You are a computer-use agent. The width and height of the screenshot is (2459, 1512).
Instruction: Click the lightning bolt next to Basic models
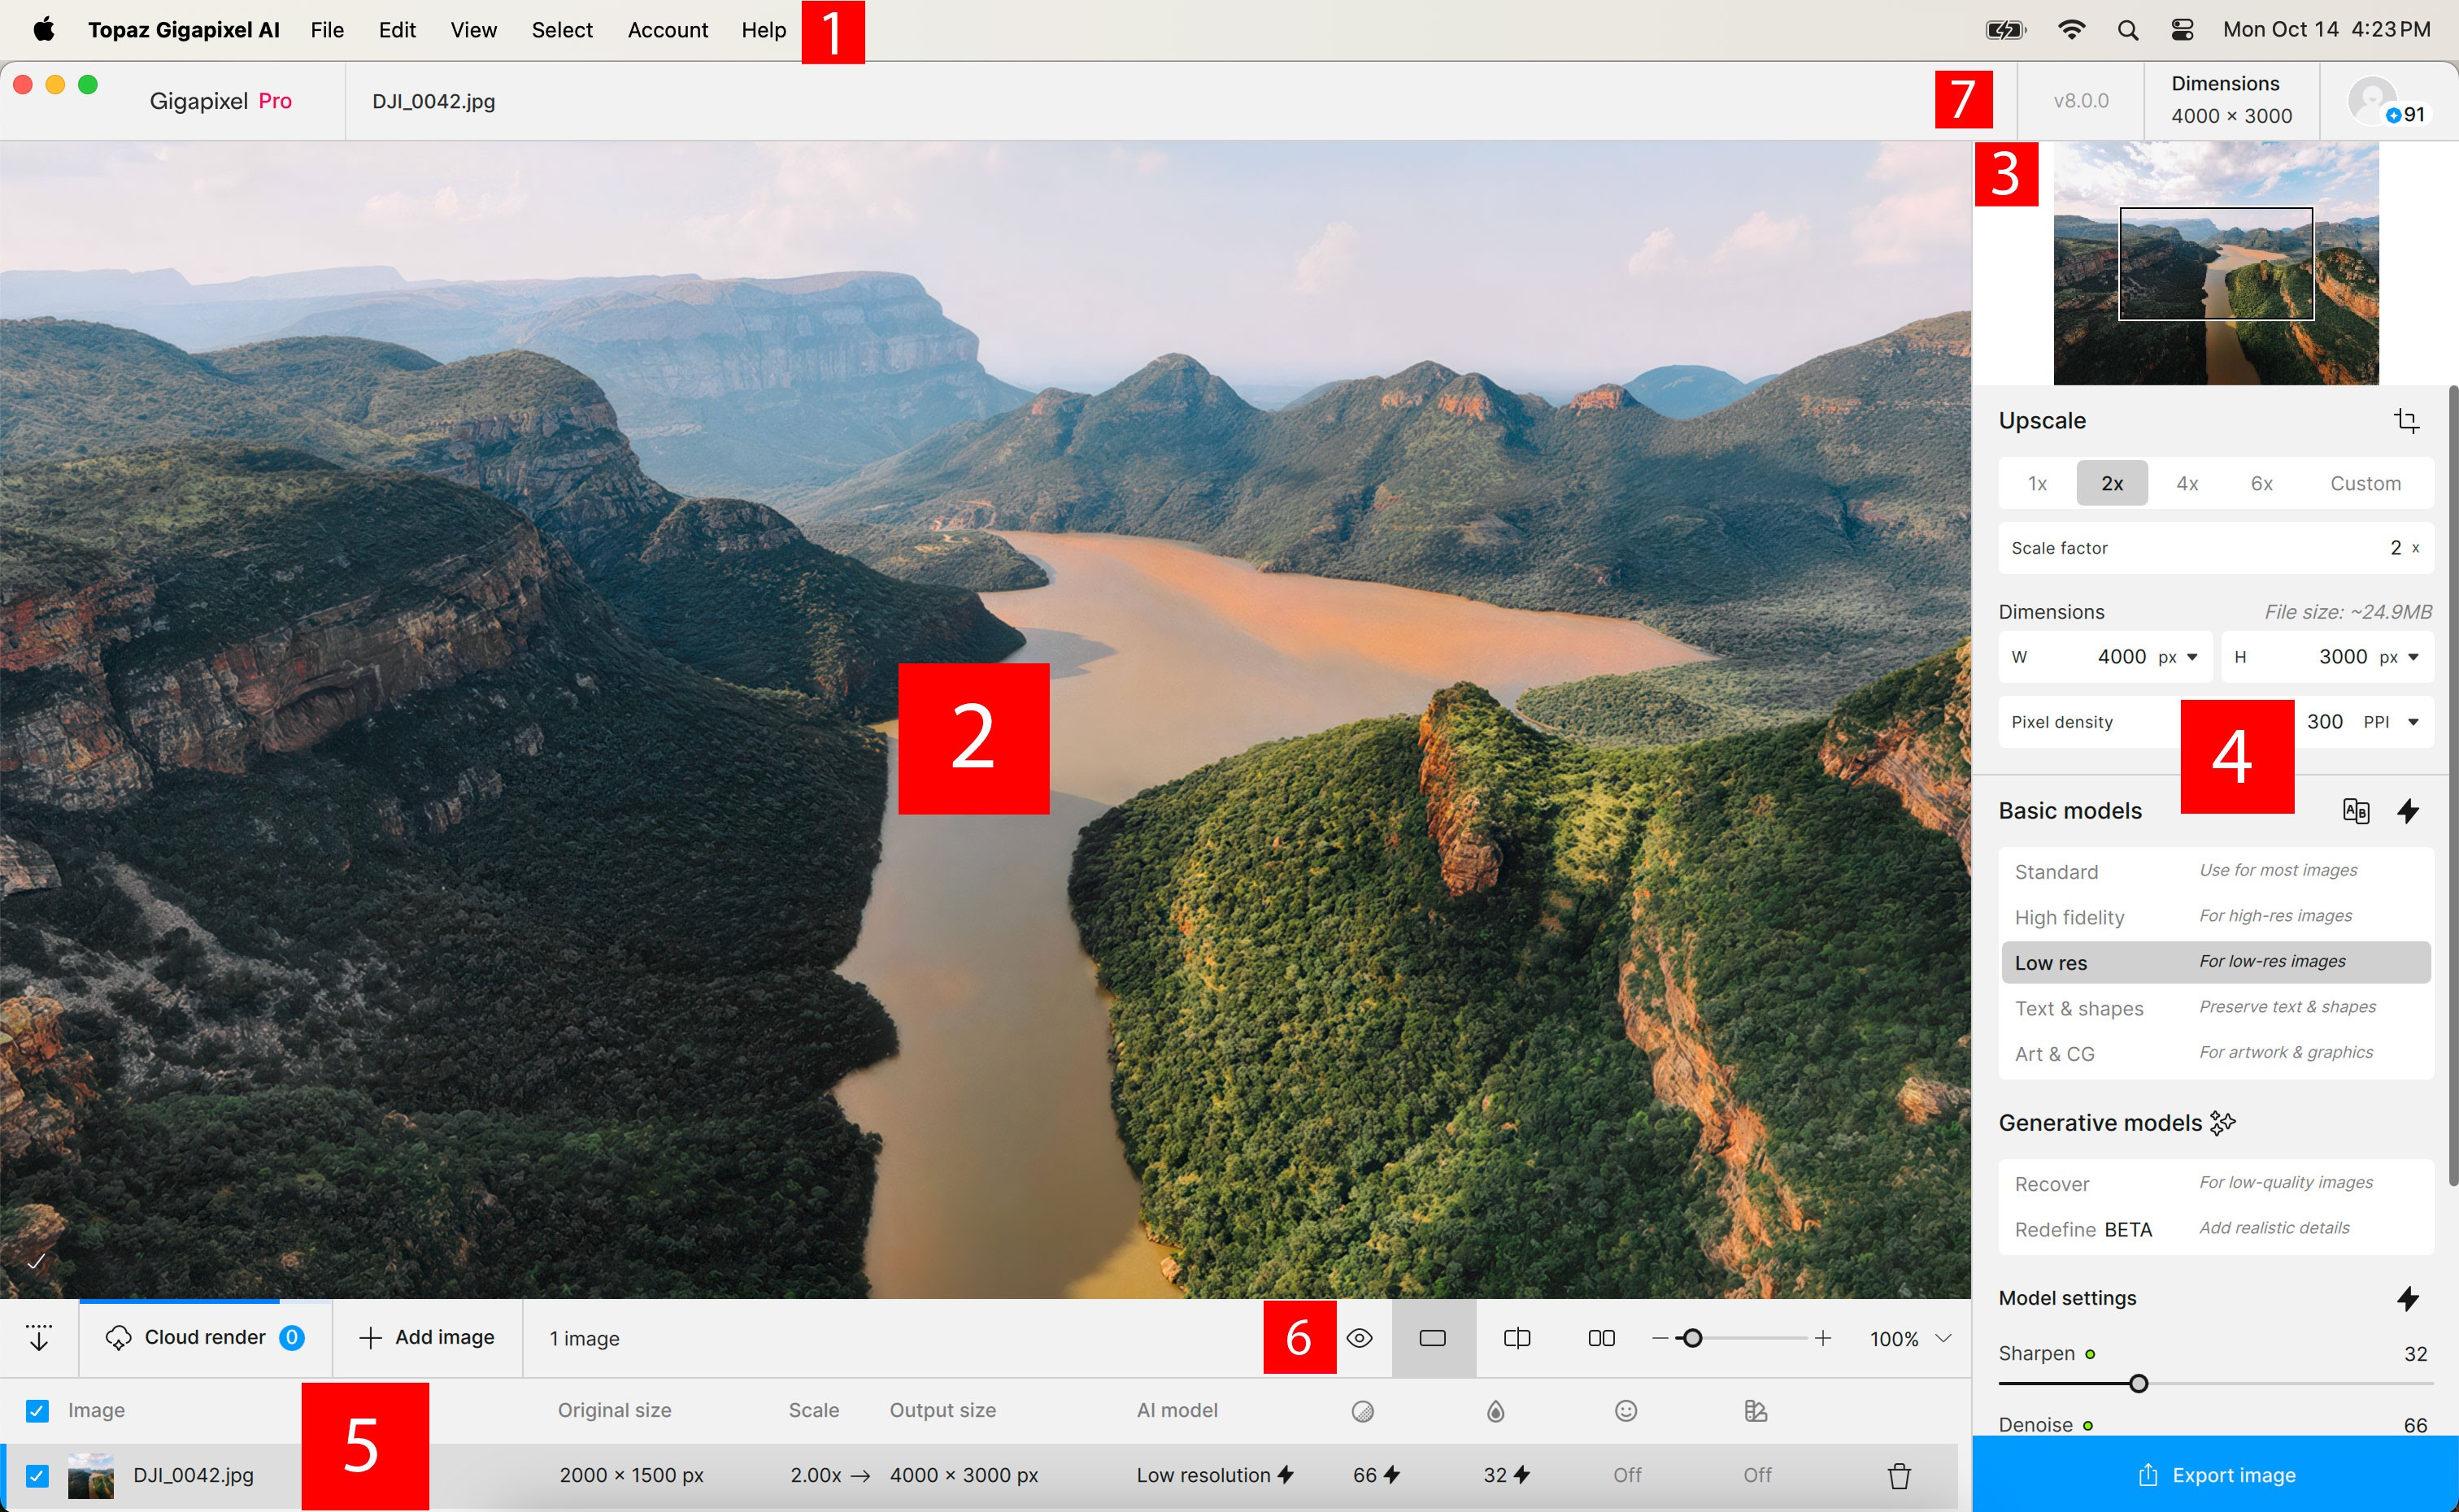[x=2408, y=811]
